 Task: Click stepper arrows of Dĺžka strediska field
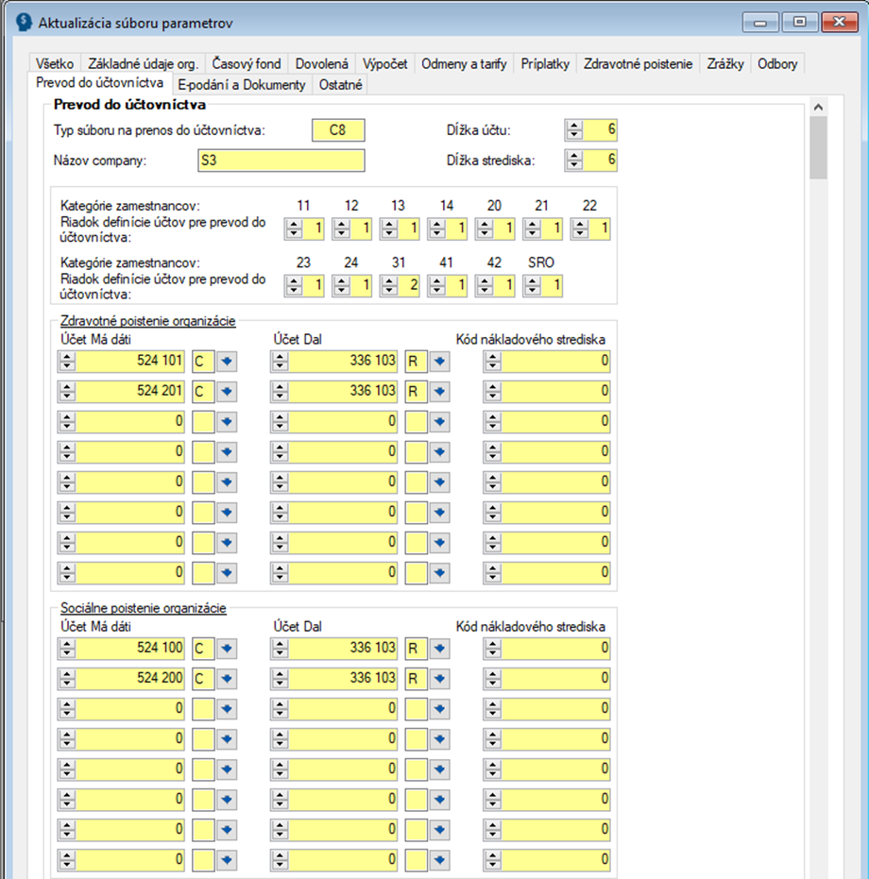[x=574, y=161]
